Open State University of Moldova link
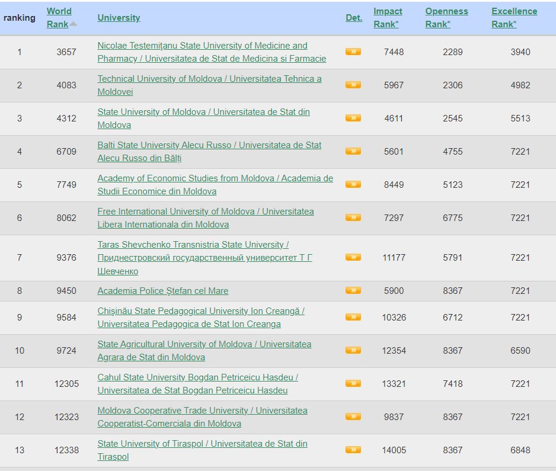Image resolution: width=556 pixels, height=471 pixels. click(x=203, y=118)
